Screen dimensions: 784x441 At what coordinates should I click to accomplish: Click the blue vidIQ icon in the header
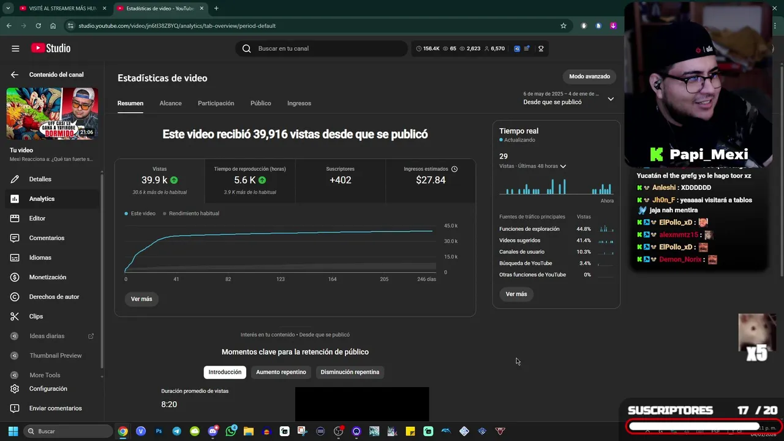click(517, 48)
